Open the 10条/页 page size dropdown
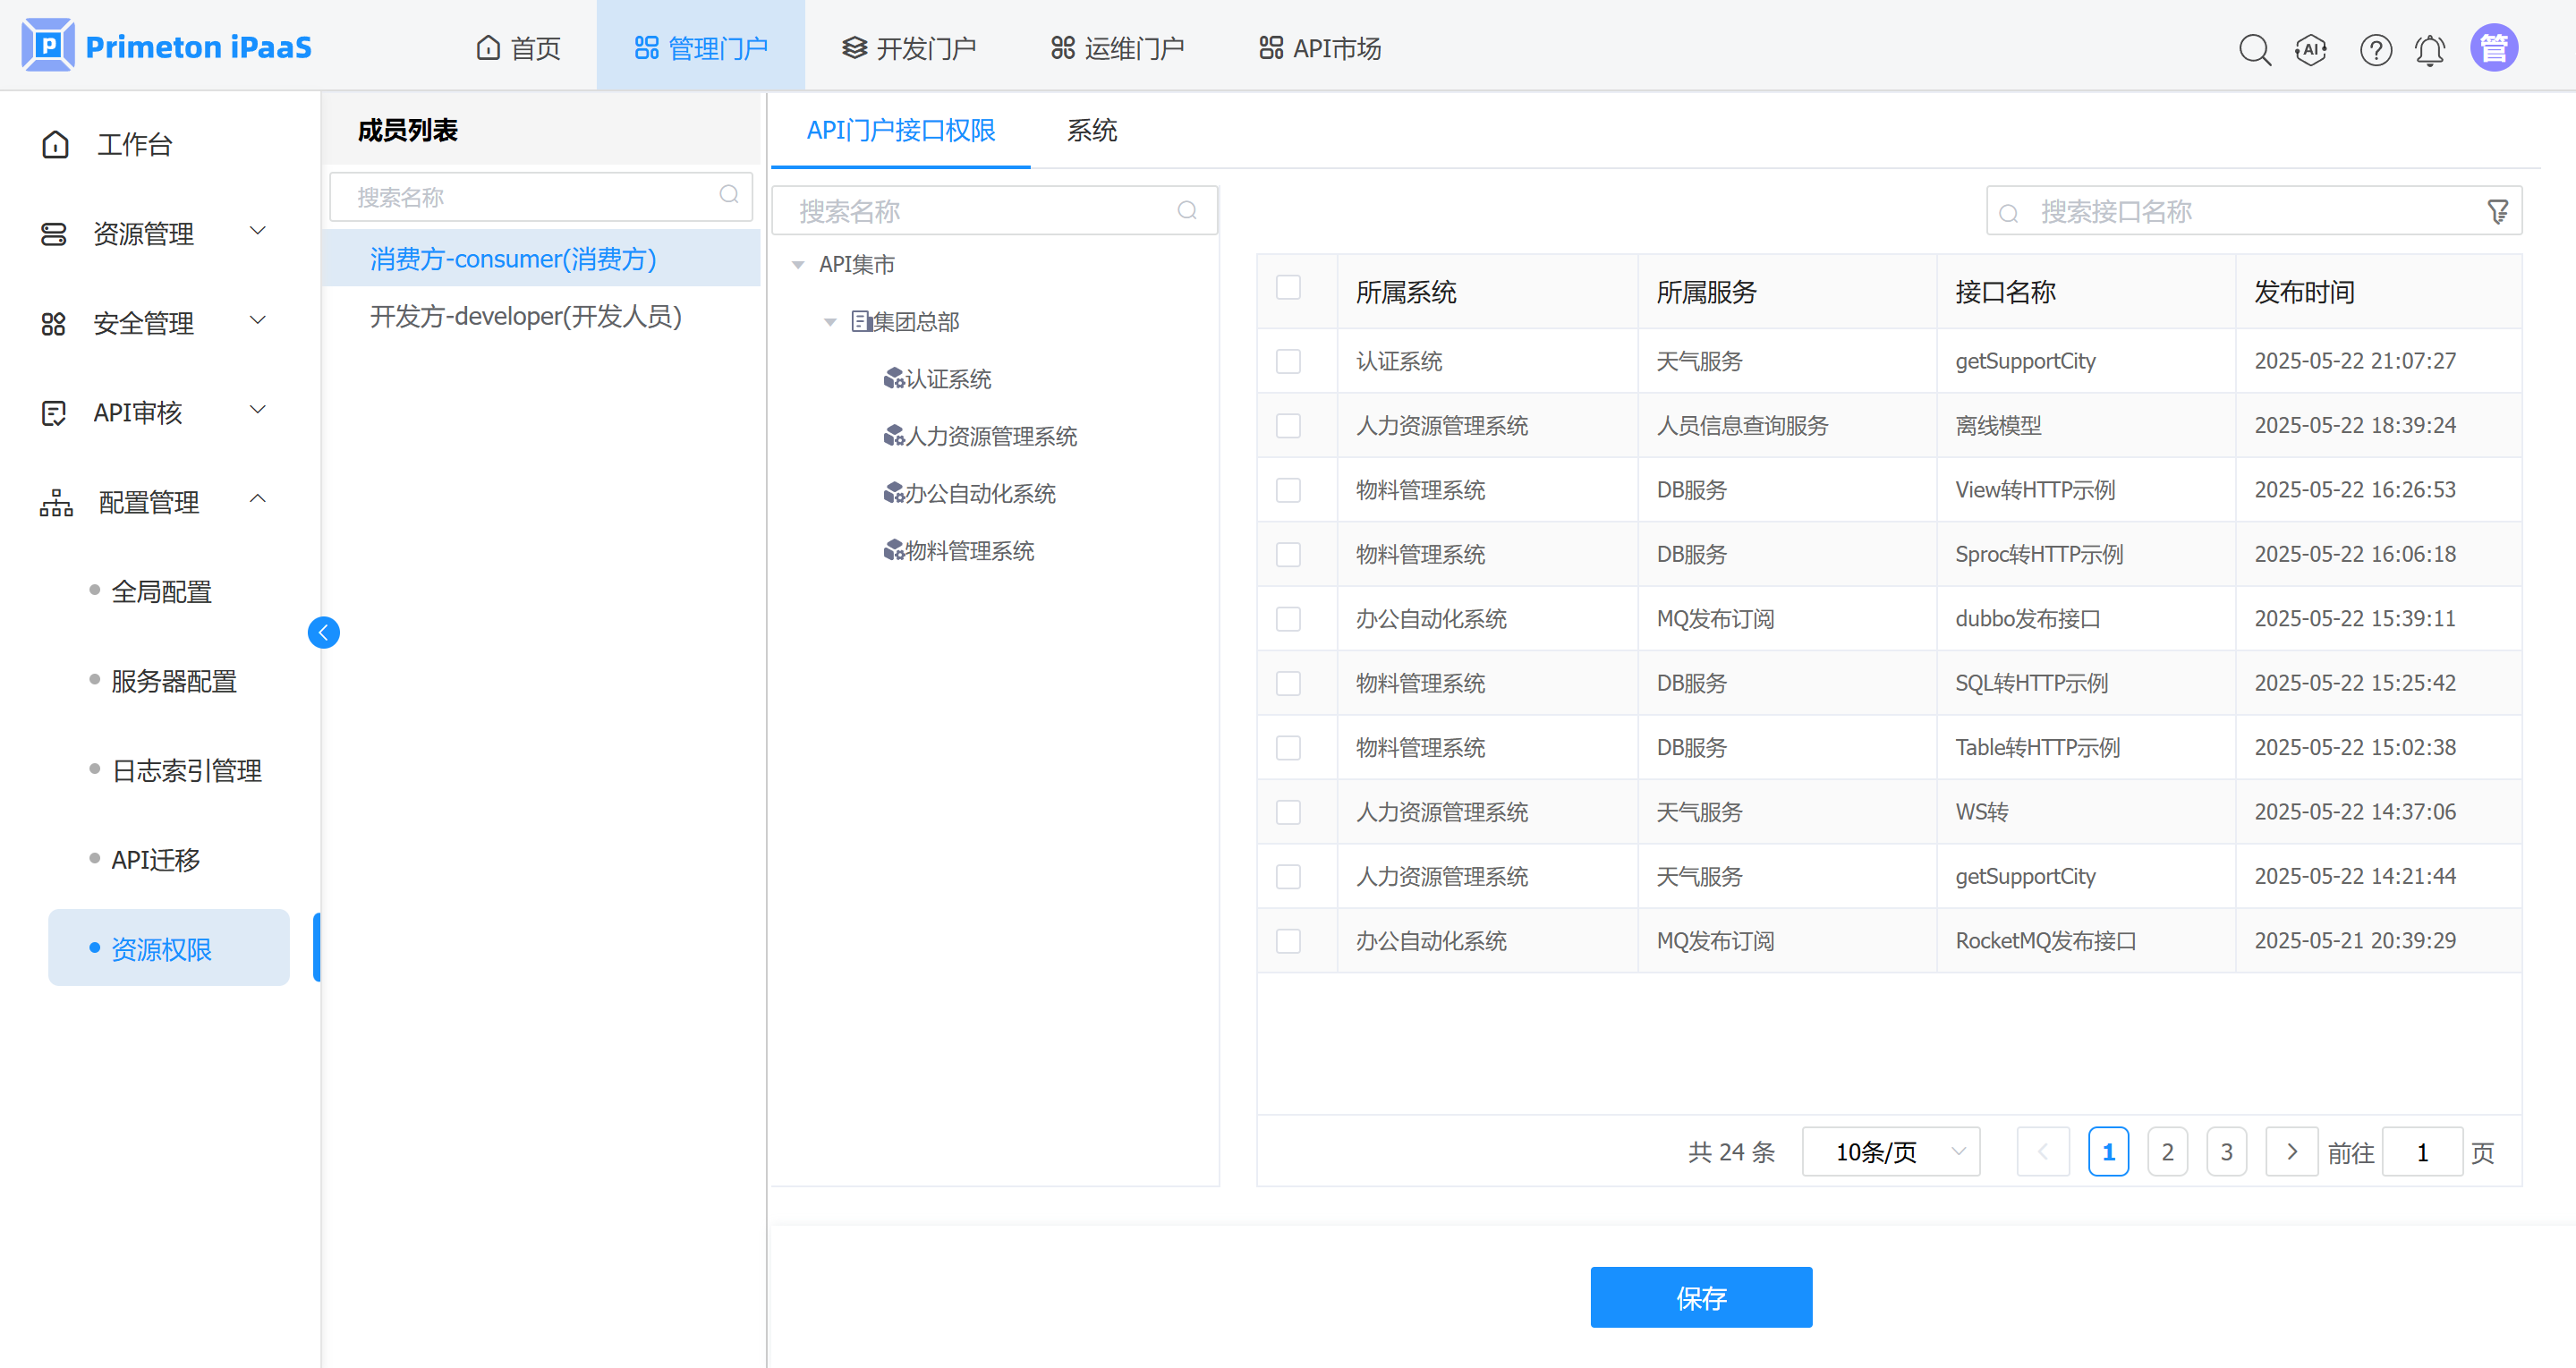2576x1368 pixels. coord(1890,1152)
